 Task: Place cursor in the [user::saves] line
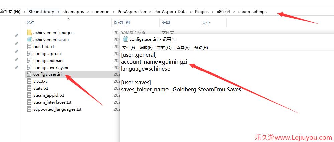click(136, 82)
